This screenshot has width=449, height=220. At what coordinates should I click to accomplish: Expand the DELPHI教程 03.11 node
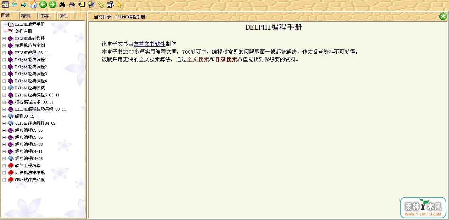pos(4,53)
